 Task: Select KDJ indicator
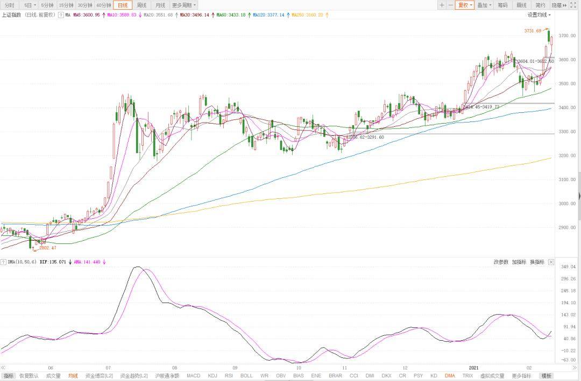click(x=212, y=376)
